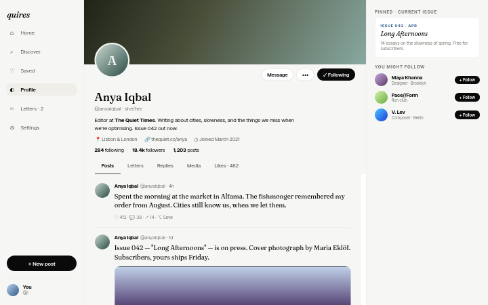Follow Pace//Form run club
The width and height of the screenshot is (488, 305).
tap(467, 97)
